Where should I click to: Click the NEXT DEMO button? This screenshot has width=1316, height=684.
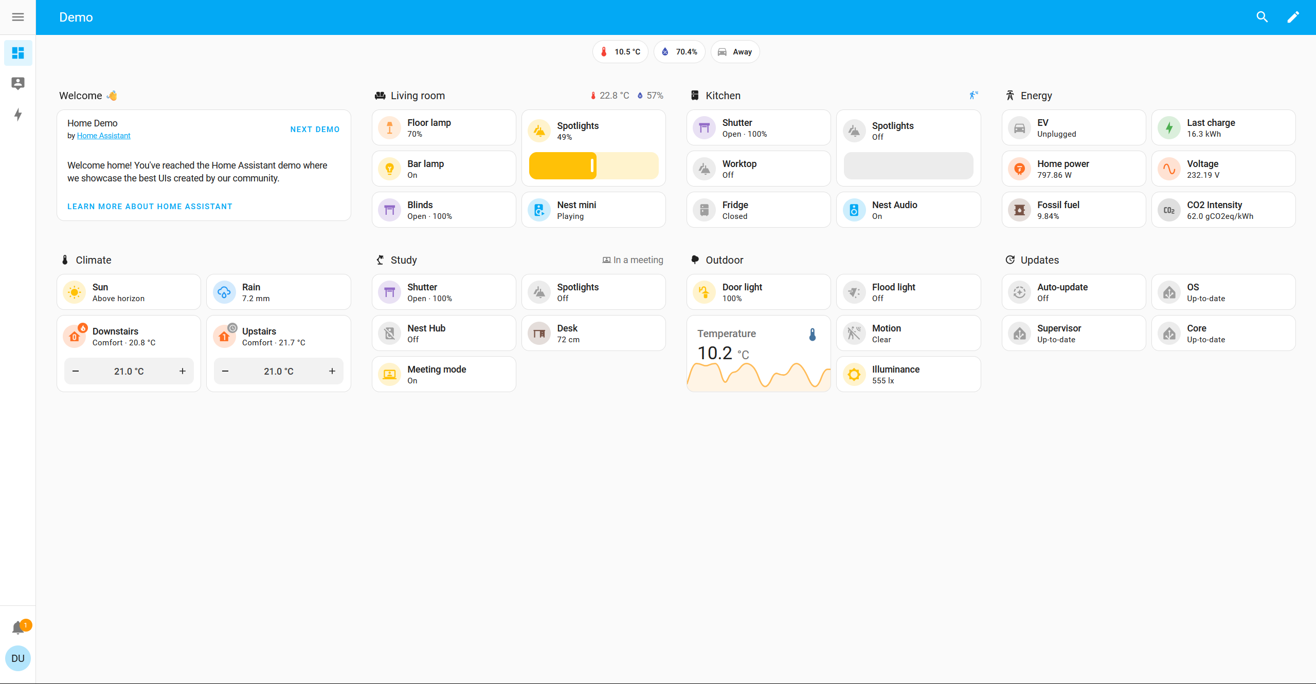pos(315,130)
